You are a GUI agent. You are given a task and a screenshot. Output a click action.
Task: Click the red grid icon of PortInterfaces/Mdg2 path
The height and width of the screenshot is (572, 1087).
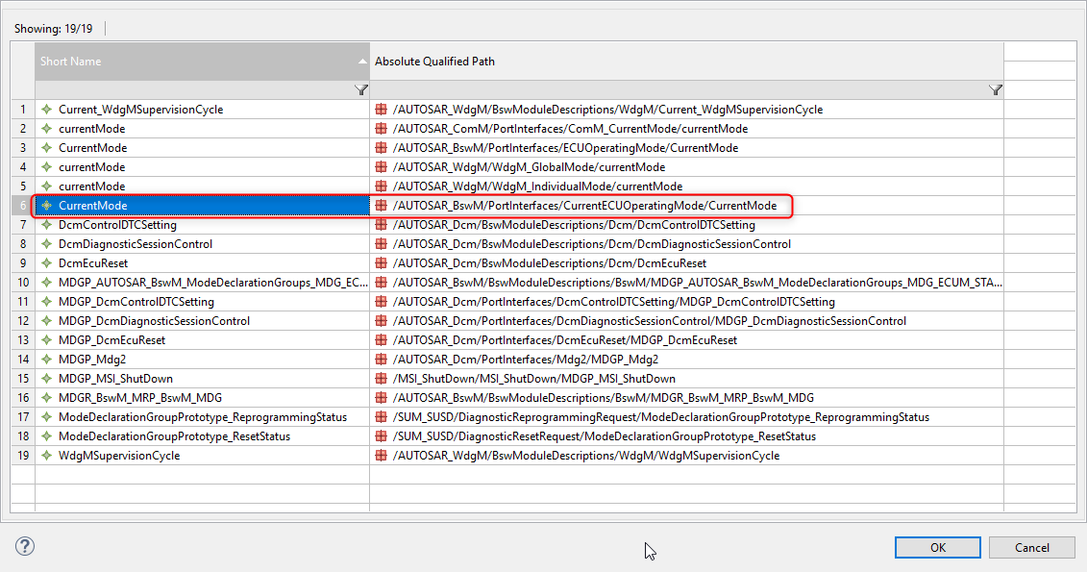pyautogui.click(x=381, y=360)
